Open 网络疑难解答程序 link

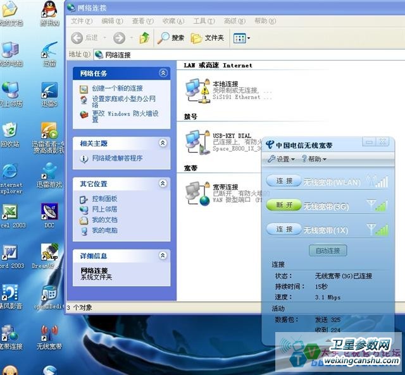(117, 158)
